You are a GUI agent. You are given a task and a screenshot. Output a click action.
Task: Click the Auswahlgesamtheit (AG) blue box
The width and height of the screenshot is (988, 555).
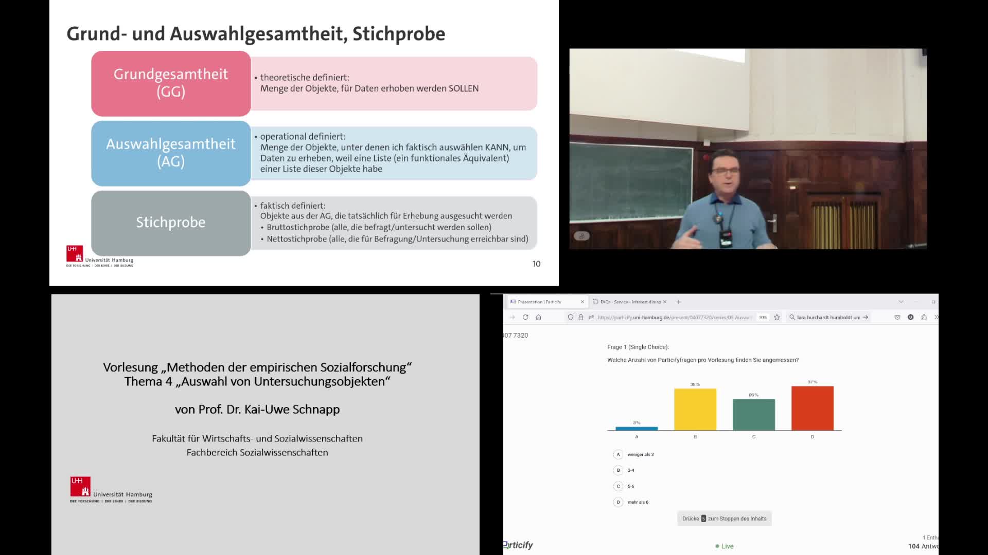[171, 153]
